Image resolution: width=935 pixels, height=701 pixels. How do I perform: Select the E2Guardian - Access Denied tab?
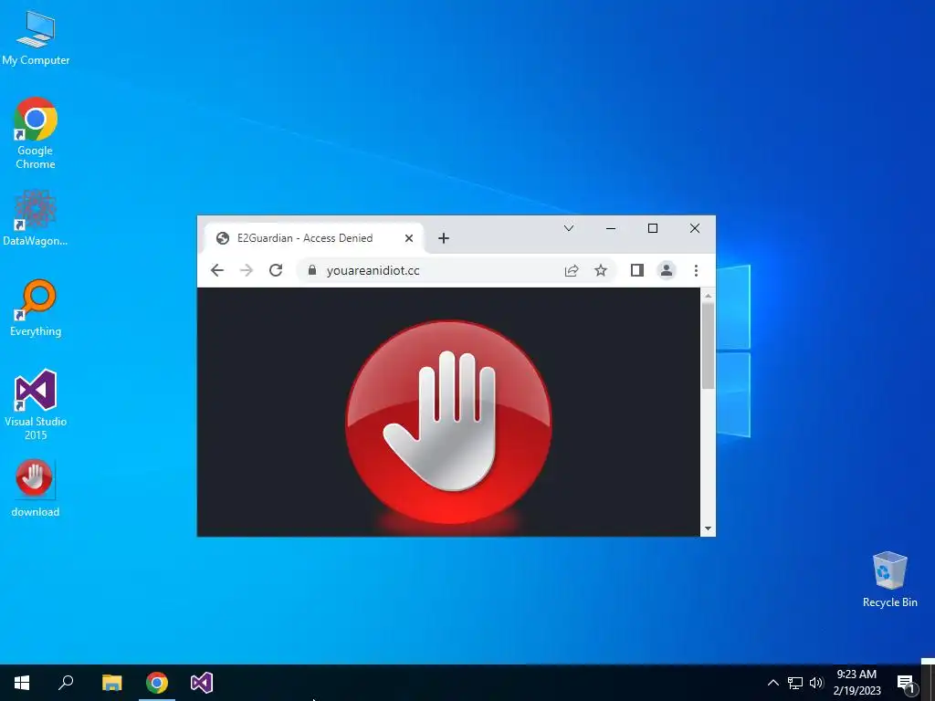coord(314,238)
